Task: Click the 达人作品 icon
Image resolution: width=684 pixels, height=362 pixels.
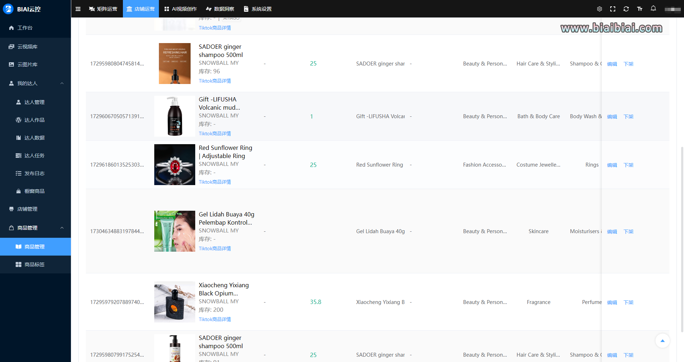Action: pos(19,120)
